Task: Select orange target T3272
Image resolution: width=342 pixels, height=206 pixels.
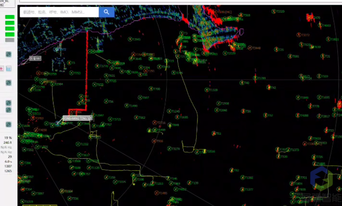Action: pyautogui.click(x=299, y=35)
